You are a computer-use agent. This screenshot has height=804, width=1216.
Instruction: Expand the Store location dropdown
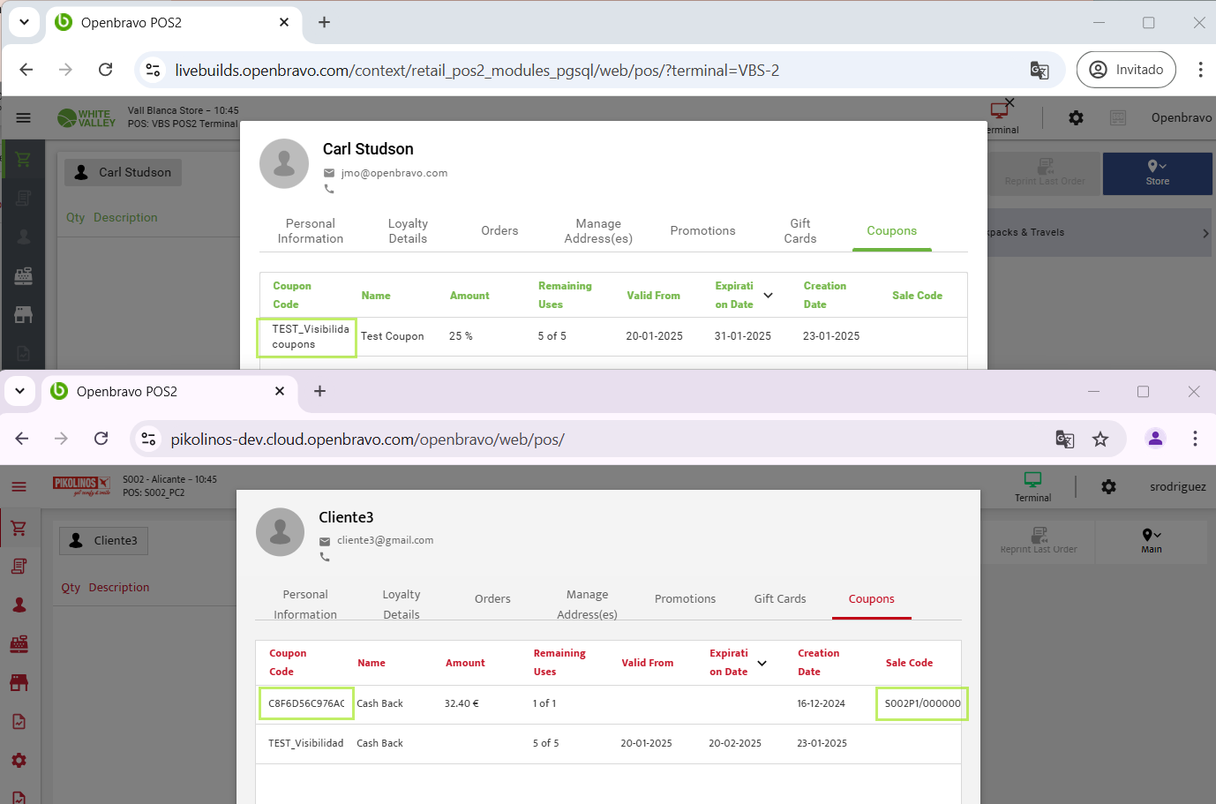tap(1157, 173)
